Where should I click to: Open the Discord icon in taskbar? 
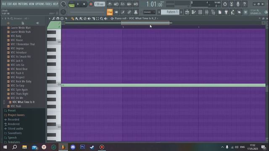click(x=73, y=147)
